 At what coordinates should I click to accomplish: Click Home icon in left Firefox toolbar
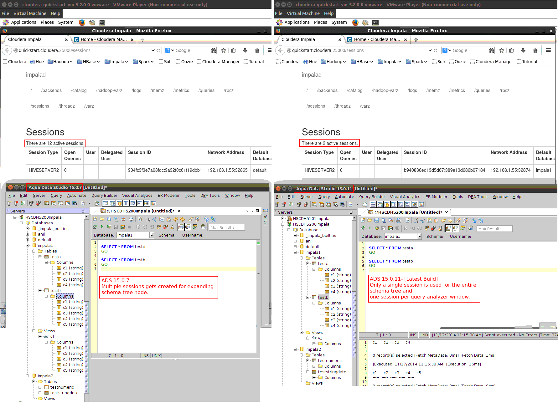(x=257, y=50)
